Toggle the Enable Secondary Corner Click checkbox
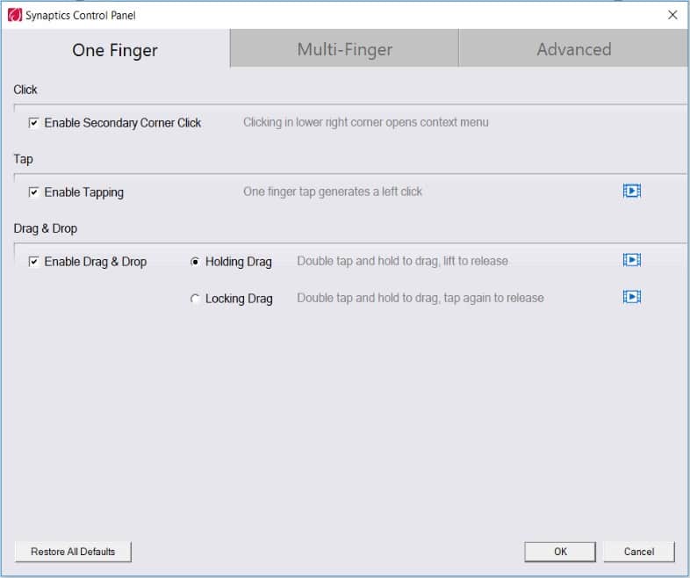 tap(34, 123)
